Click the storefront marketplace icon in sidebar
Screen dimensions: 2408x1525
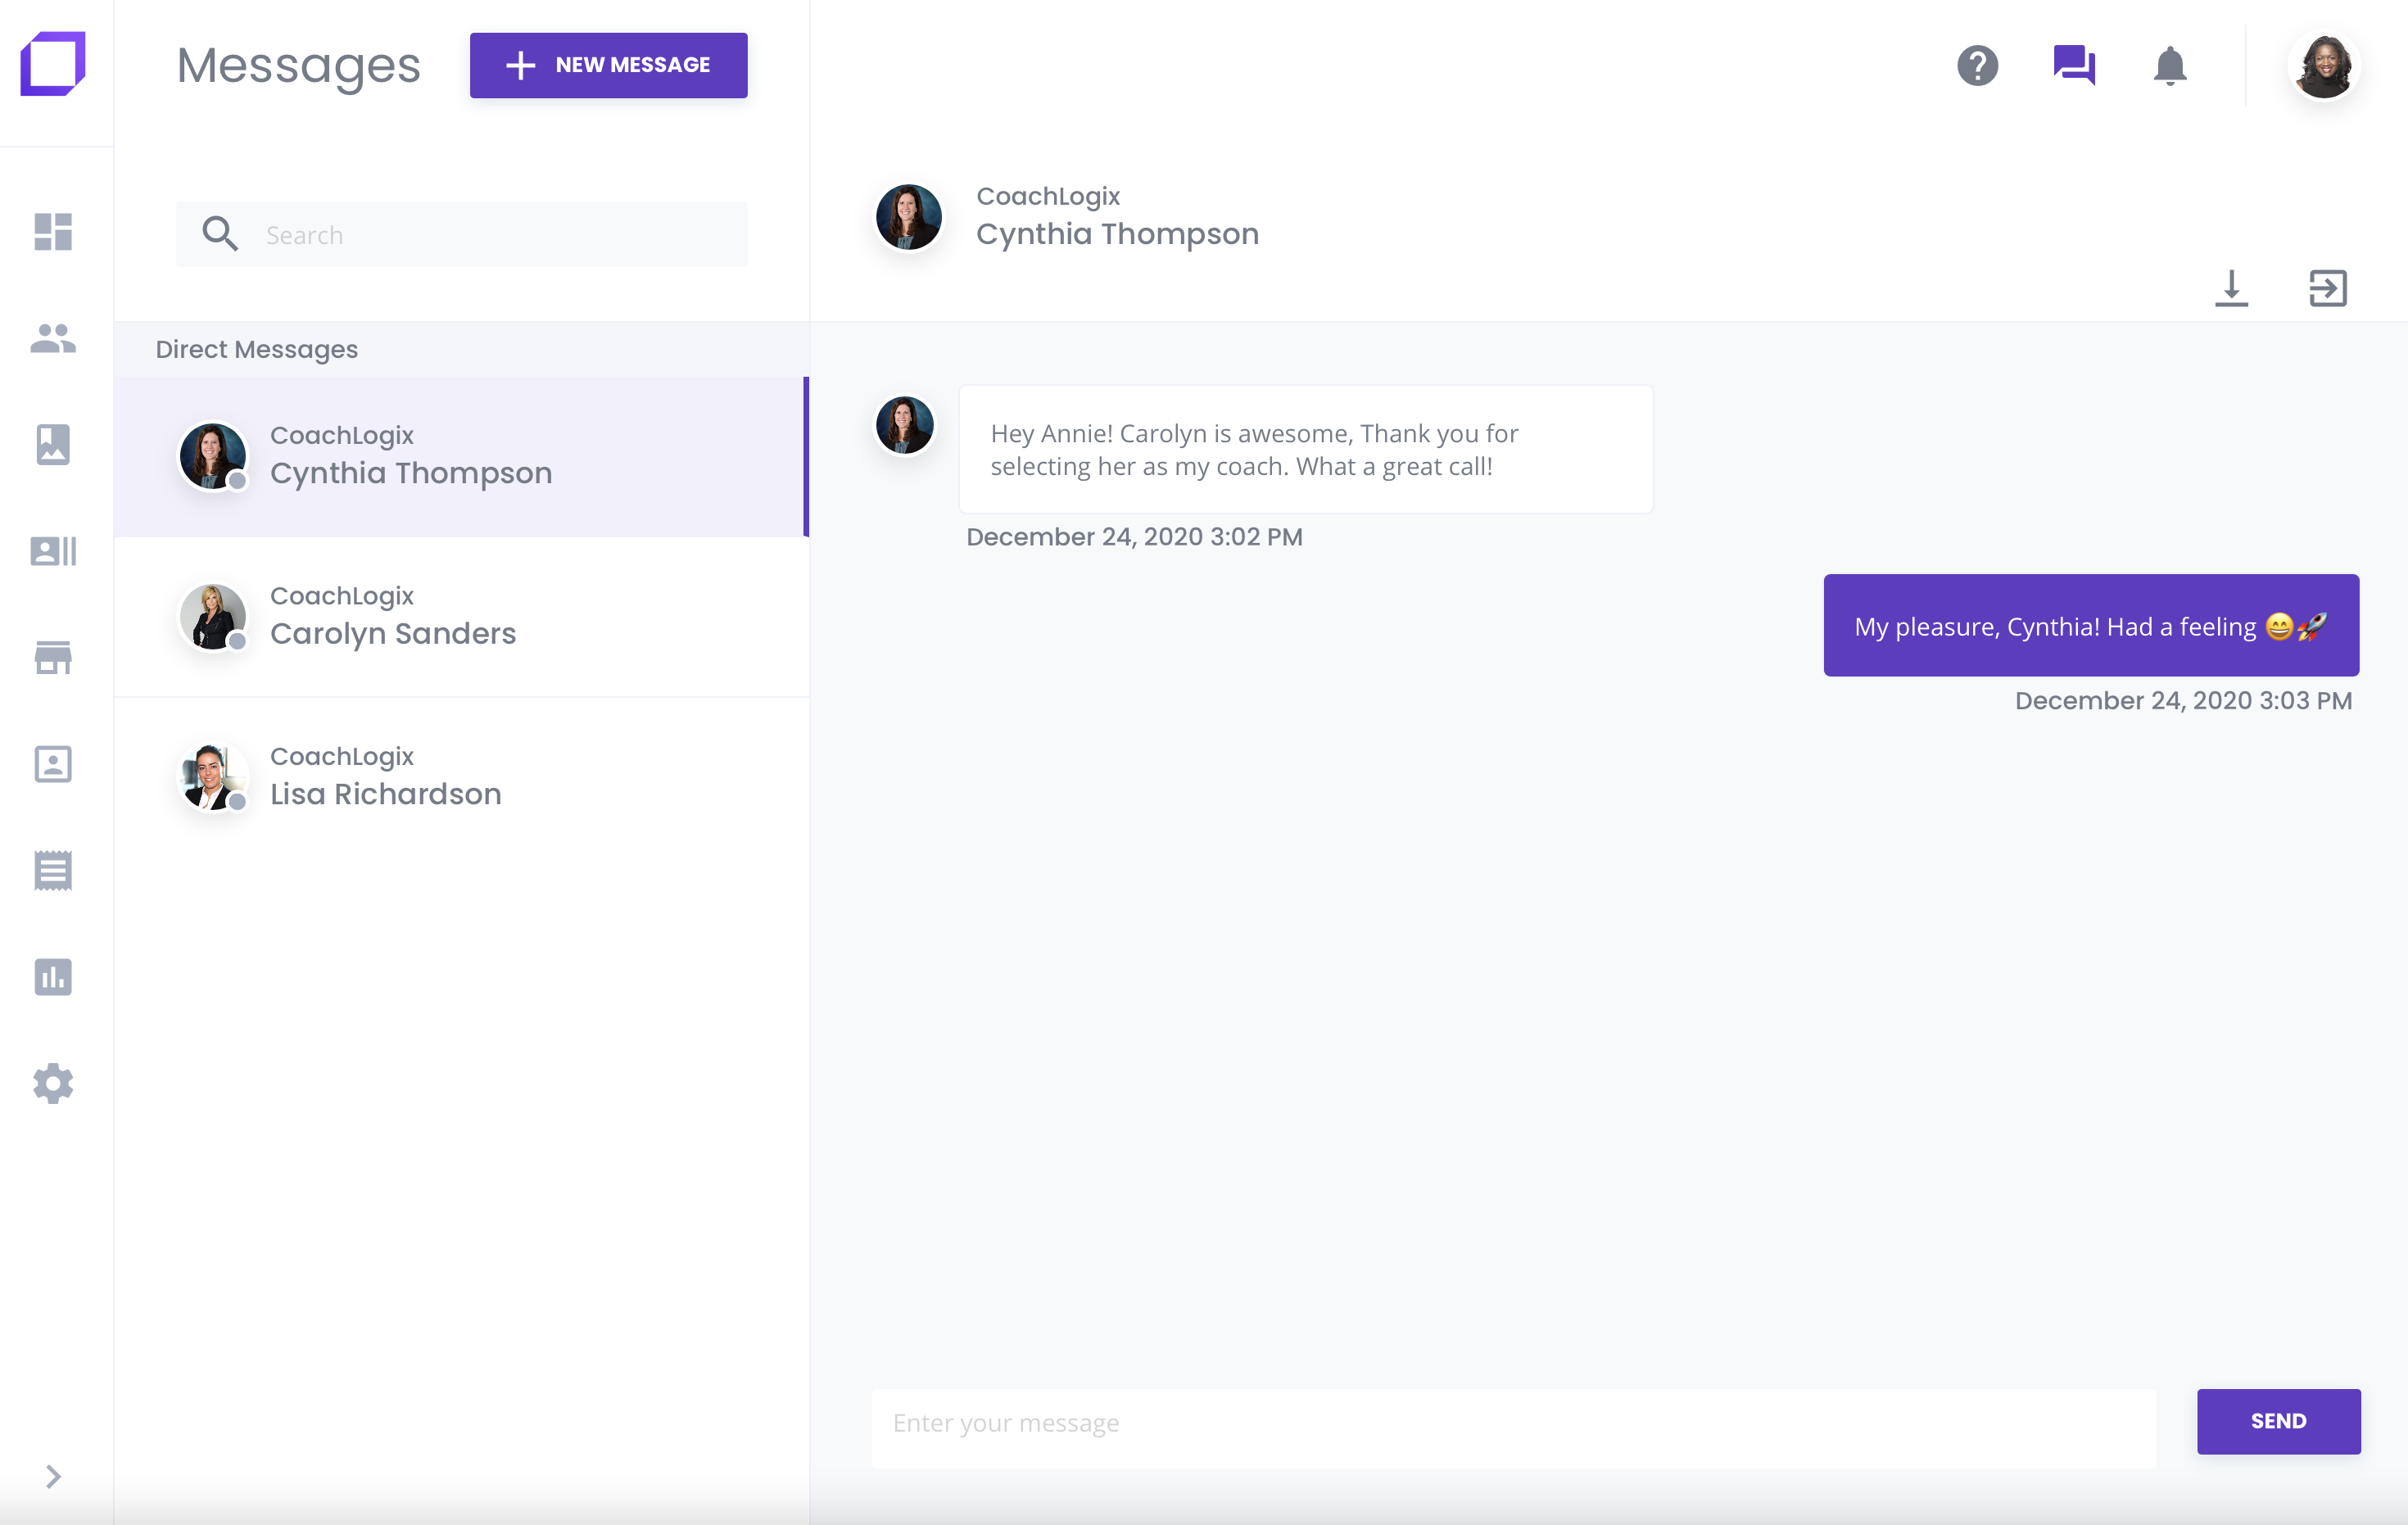point(53,658)
